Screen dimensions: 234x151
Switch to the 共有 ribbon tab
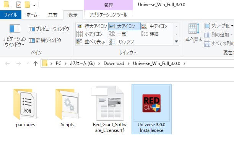pyautogui.click(x=52, y=15)
